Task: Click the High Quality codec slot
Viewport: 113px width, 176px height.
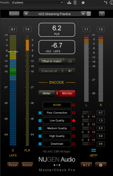Action: 57,136
